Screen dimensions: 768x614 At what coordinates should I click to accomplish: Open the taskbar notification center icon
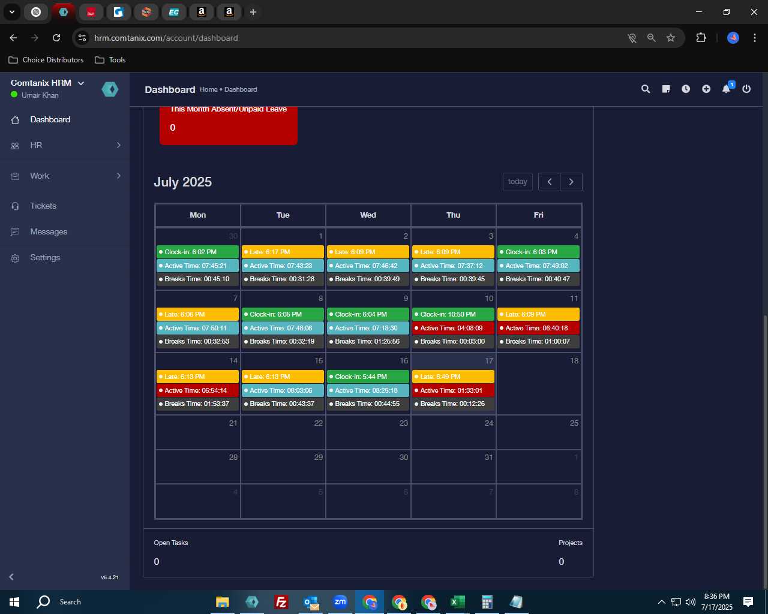(748, 602)
